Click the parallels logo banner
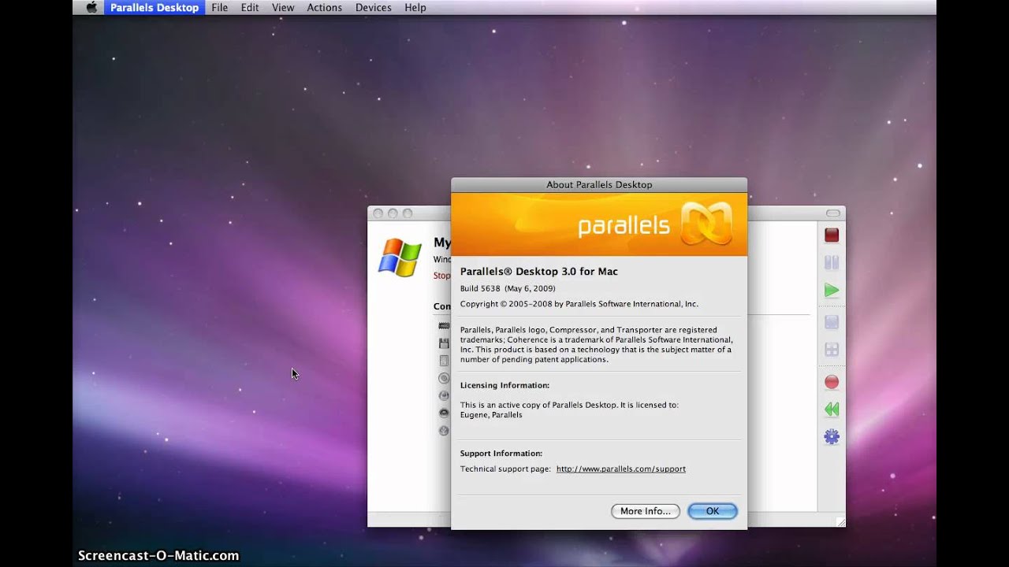Image resolution: width=1009 pixels, height=567 pixels. (x=599, y=224)
